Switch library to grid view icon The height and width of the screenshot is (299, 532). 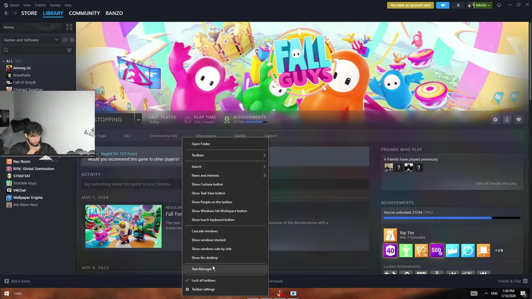tap(69, 27)
